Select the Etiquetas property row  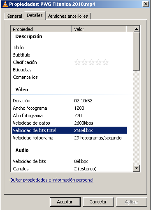point(70,70)
